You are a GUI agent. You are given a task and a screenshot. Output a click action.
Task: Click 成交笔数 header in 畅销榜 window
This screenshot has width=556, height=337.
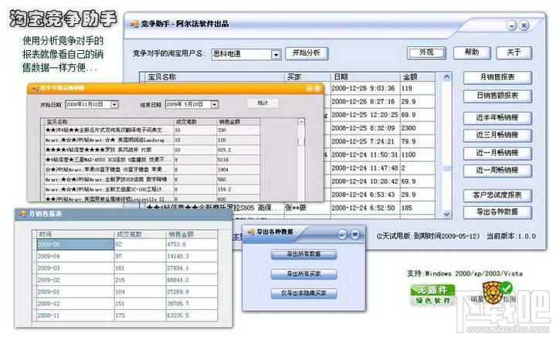click(195, 122)
